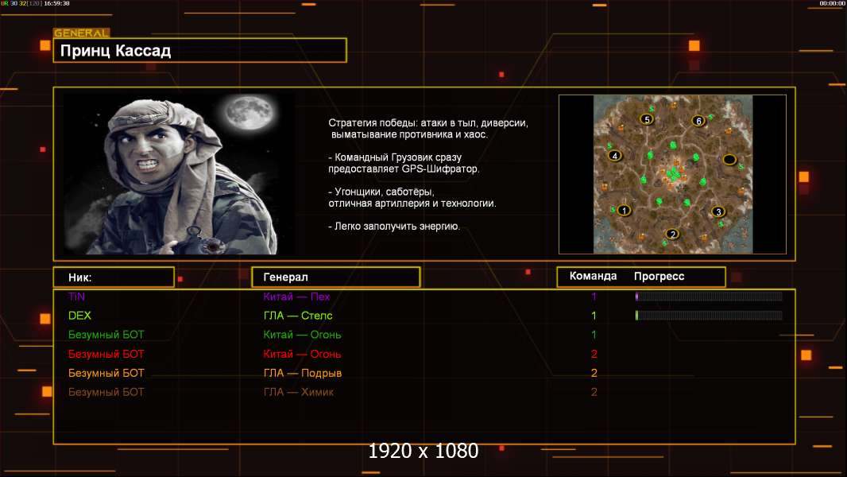Viewport: 847px width, 477px height.
Task: Select start position 2 marker on minimap
Action: tap(673, 234)
